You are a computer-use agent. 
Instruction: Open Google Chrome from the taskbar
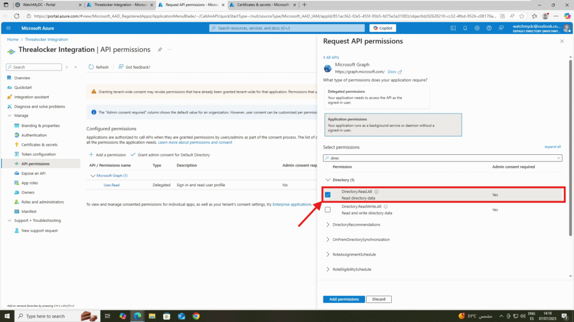(196, 316)
